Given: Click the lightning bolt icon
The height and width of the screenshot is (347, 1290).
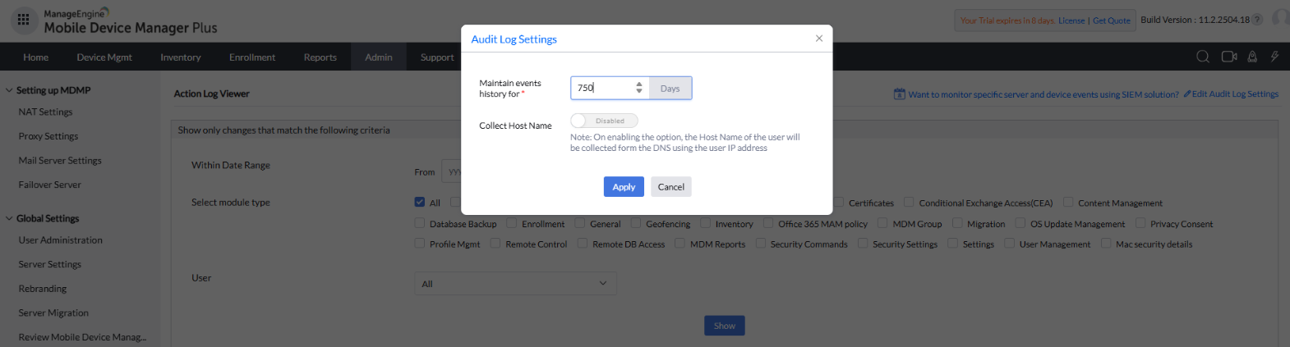Looking at the screenshot, I should coord(1274,57).
